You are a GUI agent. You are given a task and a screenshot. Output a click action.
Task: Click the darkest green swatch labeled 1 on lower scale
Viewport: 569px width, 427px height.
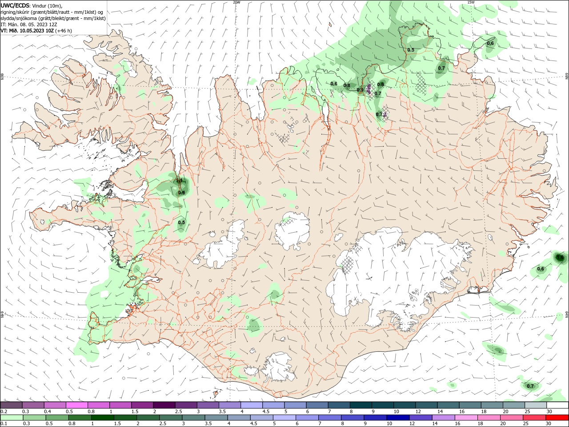(103, 418)
